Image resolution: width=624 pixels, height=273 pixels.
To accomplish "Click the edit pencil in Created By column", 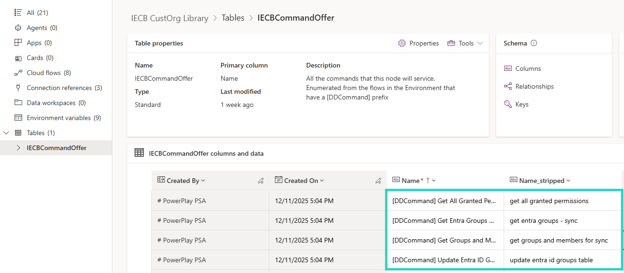I will (261, 181).
